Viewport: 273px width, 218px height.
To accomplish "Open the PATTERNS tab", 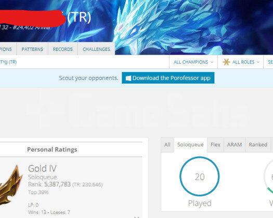I will point(32,49).
